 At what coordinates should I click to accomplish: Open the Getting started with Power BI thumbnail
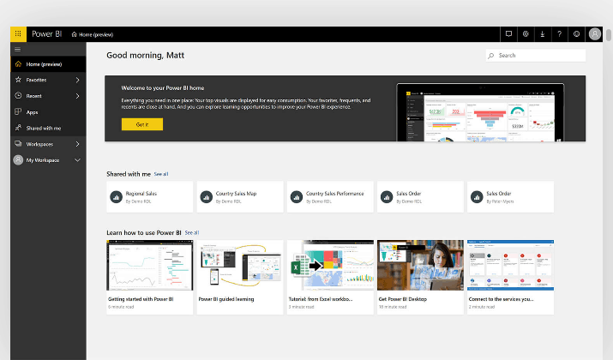click(150, 265)
